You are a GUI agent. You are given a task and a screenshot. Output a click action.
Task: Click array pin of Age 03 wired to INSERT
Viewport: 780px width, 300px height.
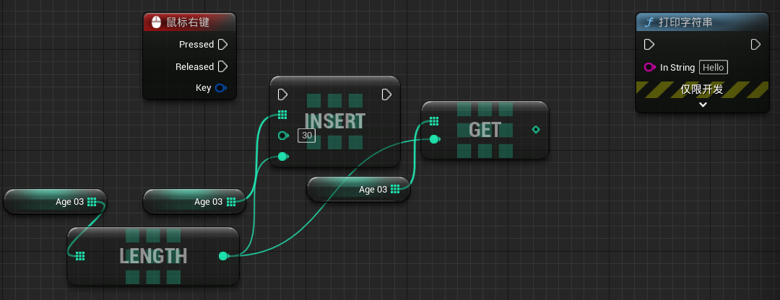[231, 202]
